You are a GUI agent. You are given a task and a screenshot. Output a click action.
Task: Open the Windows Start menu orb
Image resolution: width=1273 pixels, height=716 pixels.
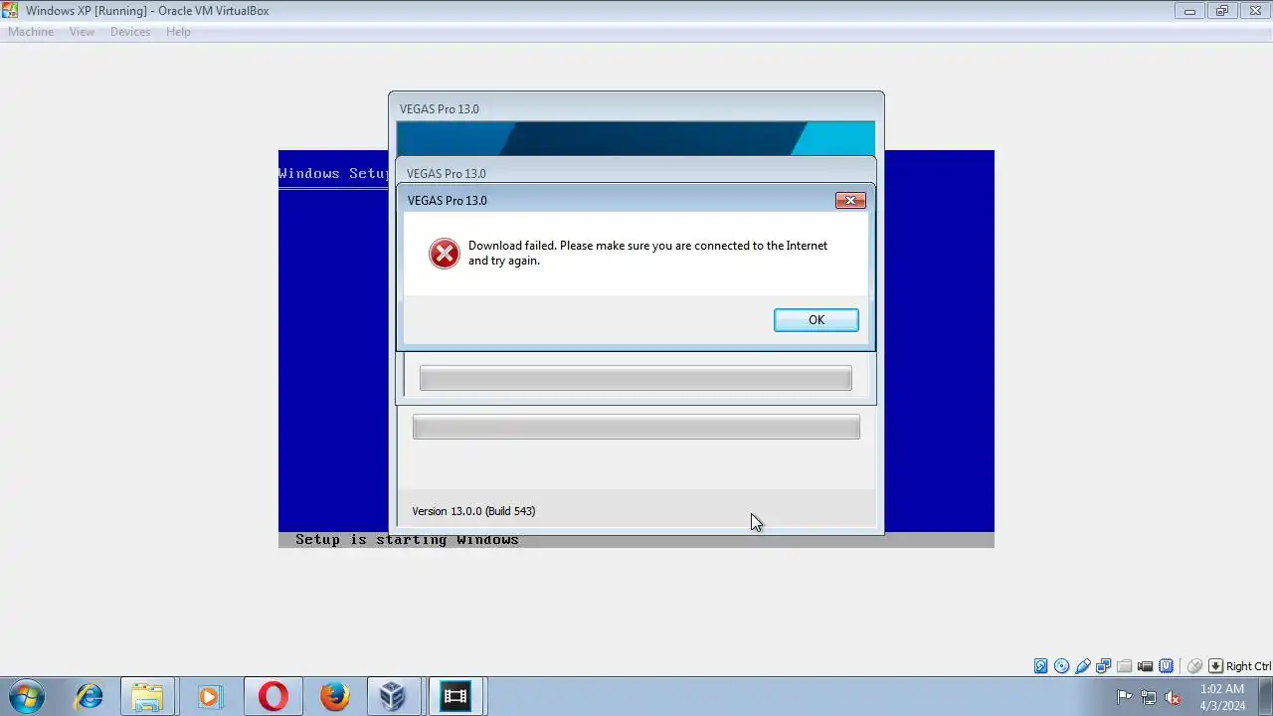[26, 696]
